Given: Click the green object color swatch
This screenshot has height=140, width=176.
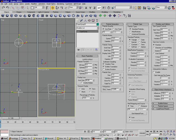Looking at the screenshot, I should point(97,24).
